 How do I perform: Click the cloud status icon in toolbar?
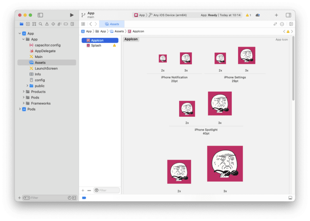258,15
